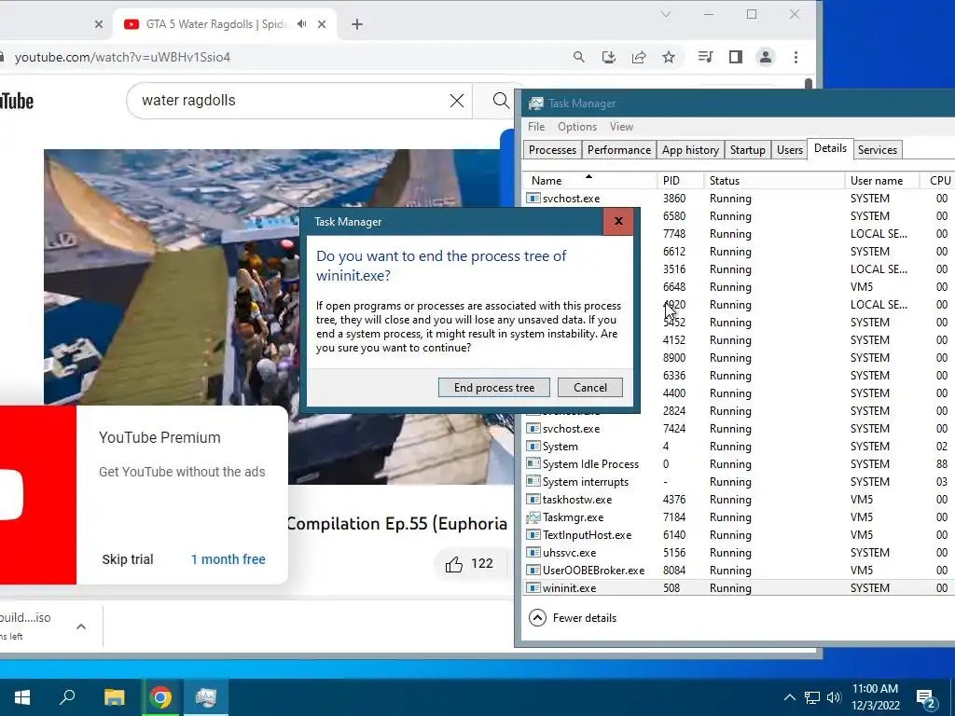
Task: Clear the YouTube search text
Action: tap(457, 101)
